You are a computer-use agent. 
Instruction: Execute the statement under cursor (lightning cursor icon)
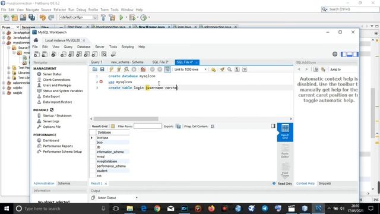click(x=119, y=70)
